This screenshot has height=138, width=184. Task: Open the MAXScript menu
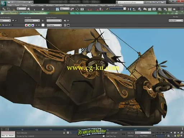111,5
